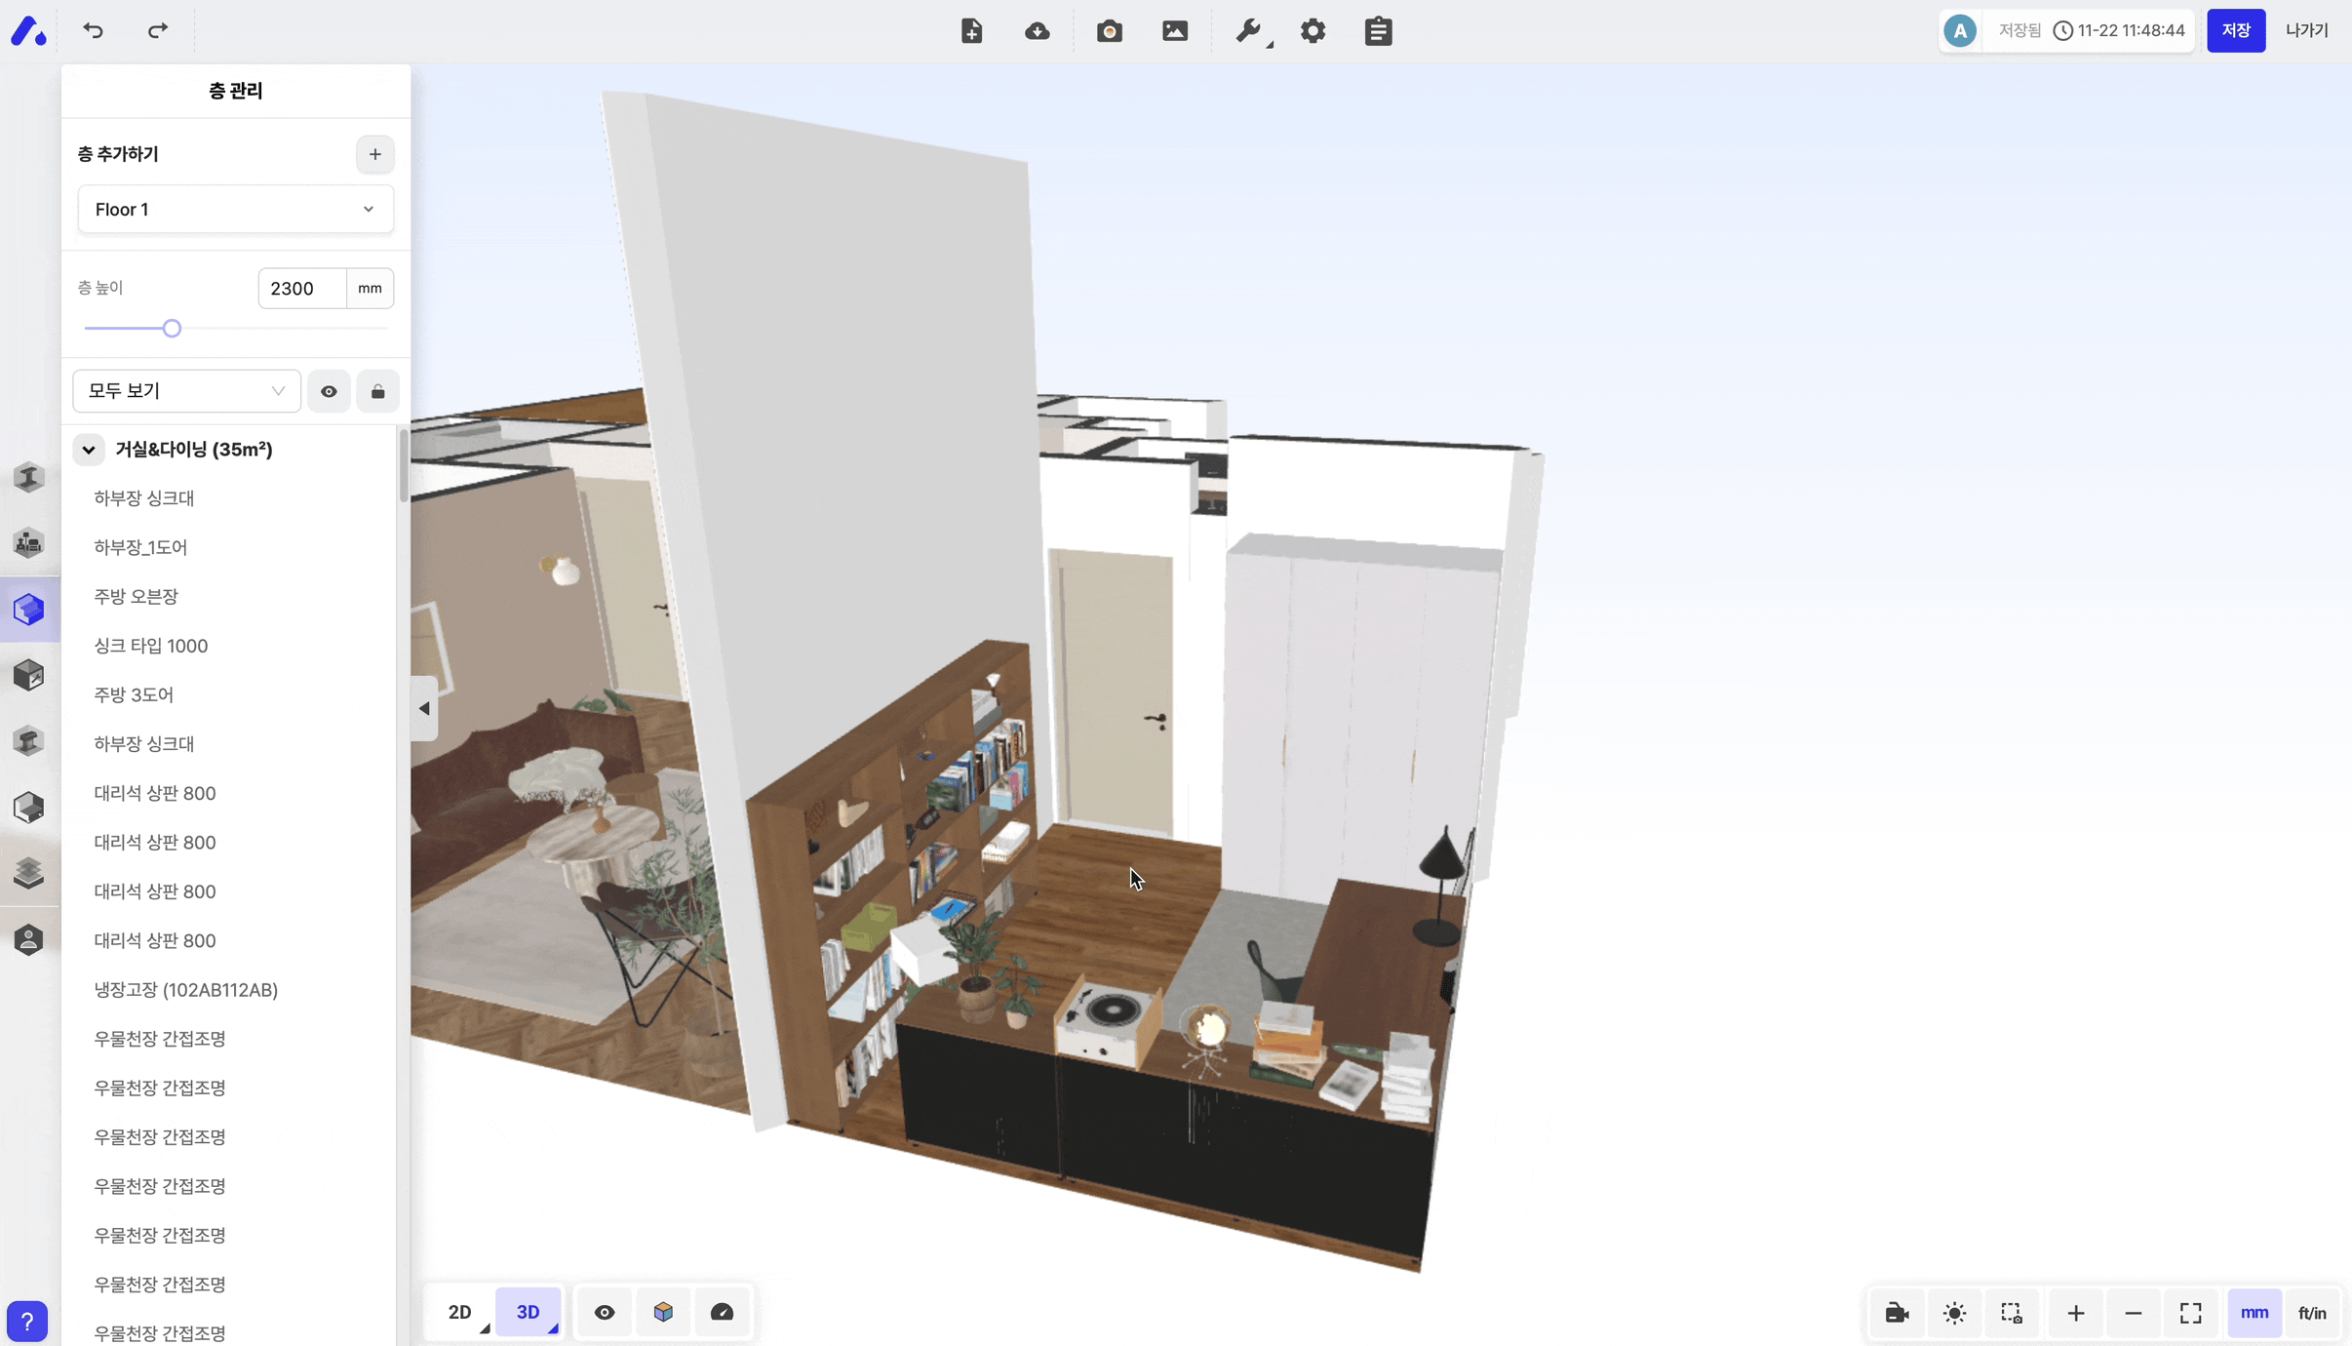Image resolution: width=2352 pixels, height=1346 pixels.
Task: Select 냉장고장 (102AB112AB) in list
Action: pos(185,989)
